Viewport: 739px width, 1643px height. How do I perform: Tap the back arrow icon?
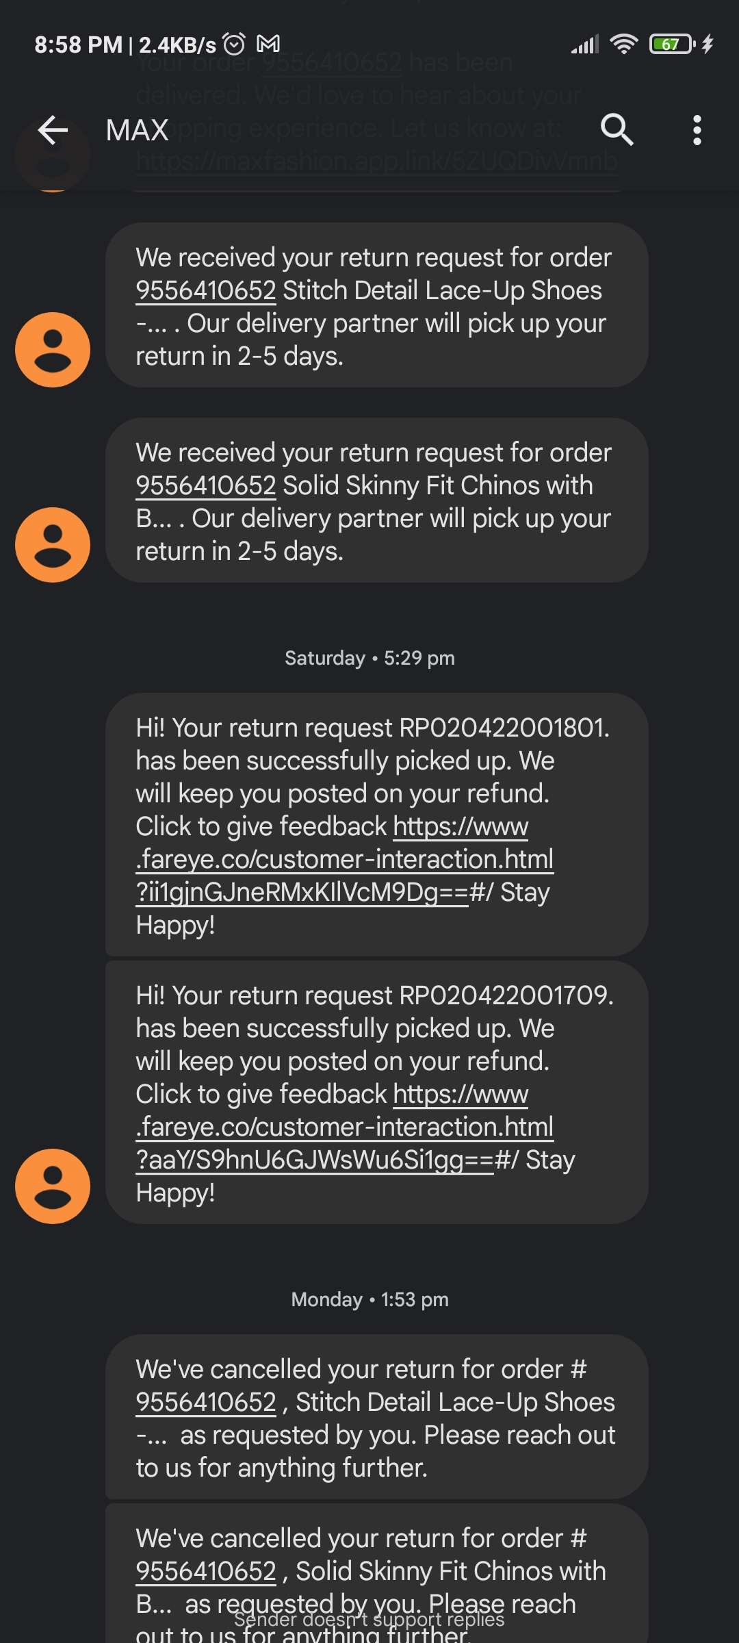point(53,130)
